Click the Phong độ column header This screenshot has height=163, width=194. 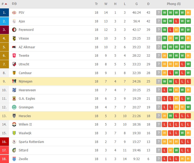[174, 4]
